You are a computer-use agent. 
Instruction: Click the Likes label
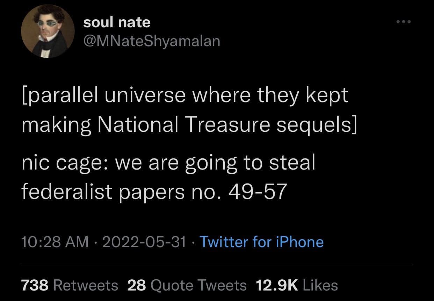coord(320,285)
